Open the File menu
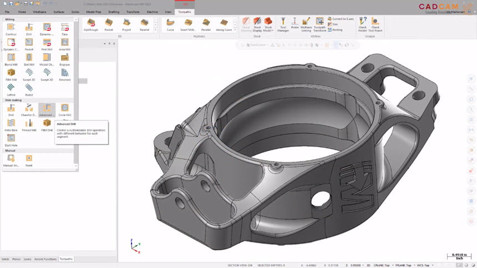This screenshot has height=268, width=477. [7, 12]
